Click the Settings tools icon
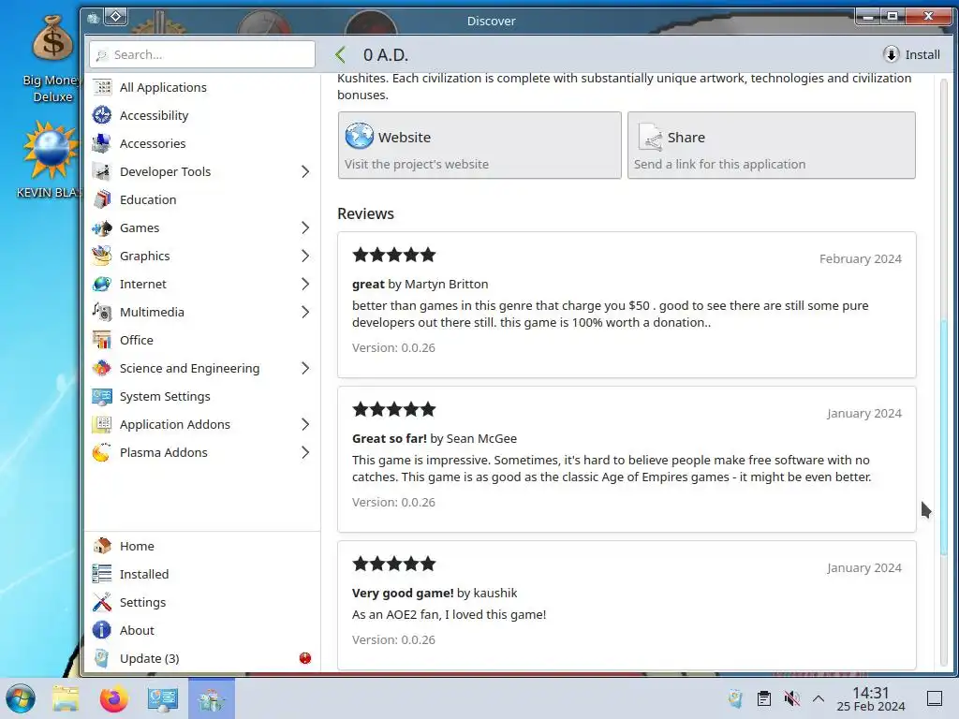 (102, 602)
